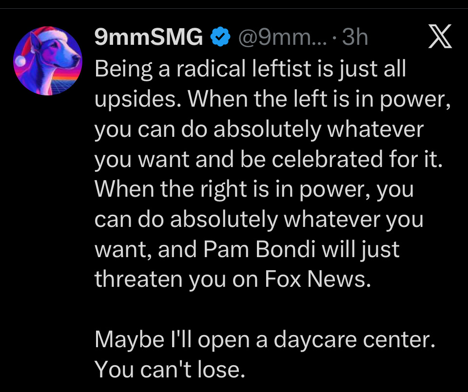Viewport: 468px width, 392px height.
Task: Click the blue verified checkmark badge
Action: point(220,37)
